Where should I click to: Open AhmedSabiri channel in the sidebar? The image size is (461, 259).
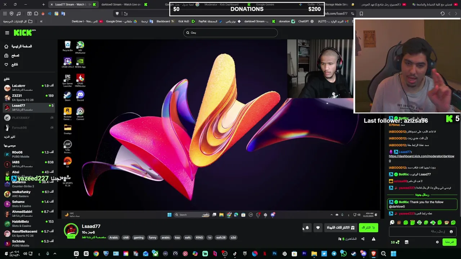(x=29, y=213)
